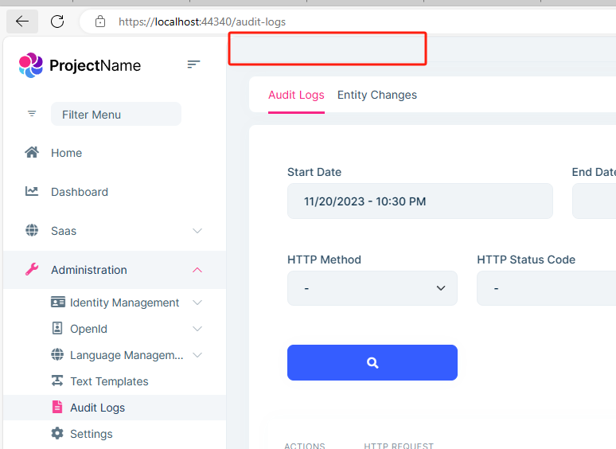
Task: Click the Administration wrench icon
Action: click(32, 270)
